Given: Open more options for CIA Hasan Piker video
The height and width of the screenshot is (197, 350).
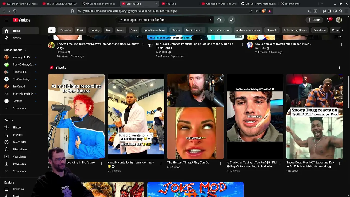Looking at the screenshot, I should (341, 44).
